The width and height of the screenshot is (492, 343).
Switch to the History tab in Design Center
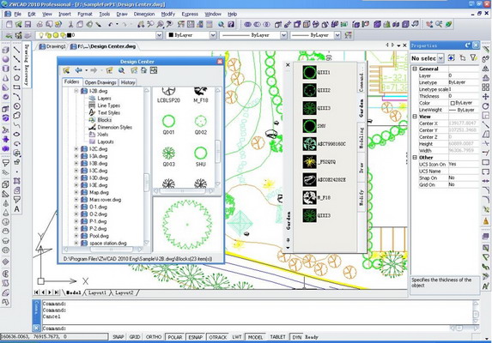click(x=128, y=82)
